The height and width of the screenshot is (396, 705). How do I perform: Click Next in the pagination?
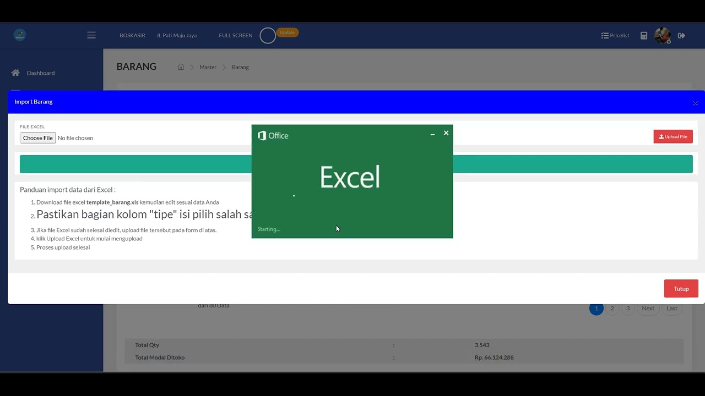pyautogui.click(x=648, y=309)
